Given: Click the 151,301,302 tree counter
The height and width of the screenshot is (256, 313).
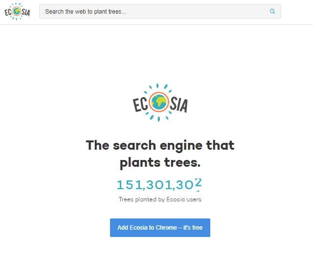Looking at the screenshot, I should [159, 185].
